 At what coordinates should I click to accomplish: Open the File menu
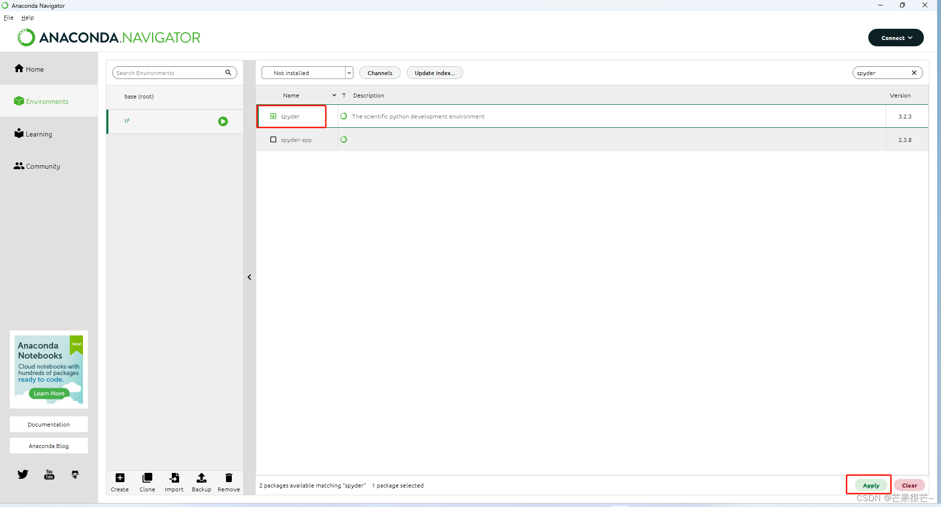9,18
